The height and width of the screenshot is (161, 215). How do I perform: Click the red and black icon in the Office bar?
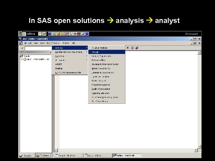click(79, 34)
